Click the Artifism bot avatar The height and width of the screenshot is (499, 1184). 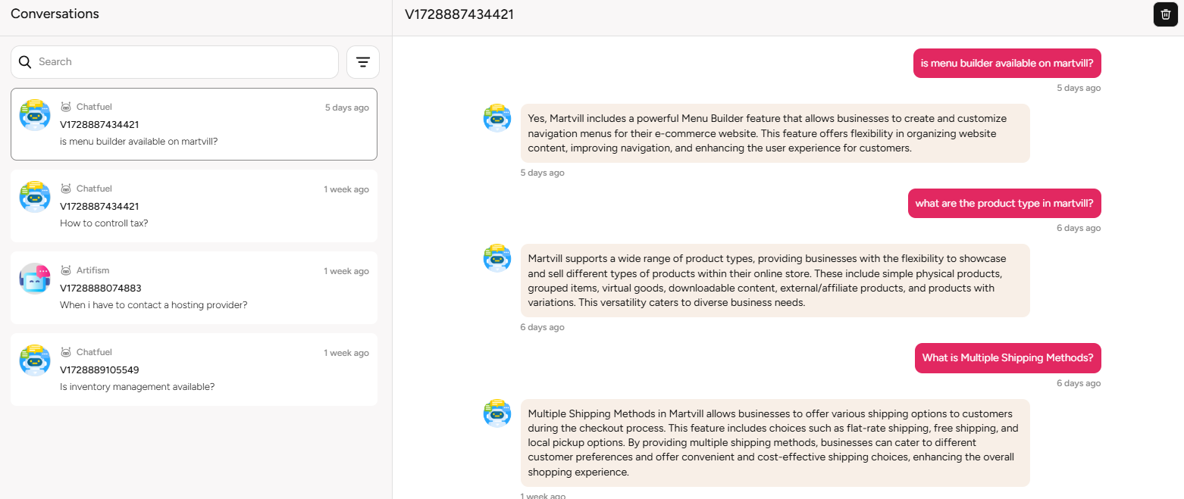(34, 279)
